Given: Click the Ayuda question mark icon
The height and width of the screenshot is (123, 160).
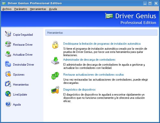Looking at the screenshot, I should [x=8, y=104].
